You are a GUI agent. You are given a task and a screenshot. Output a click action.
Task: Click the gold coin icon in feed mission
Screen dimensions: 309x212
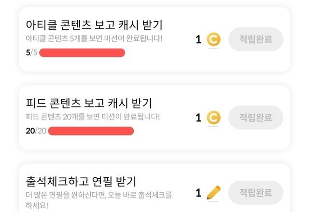click(x=213, y=118)
